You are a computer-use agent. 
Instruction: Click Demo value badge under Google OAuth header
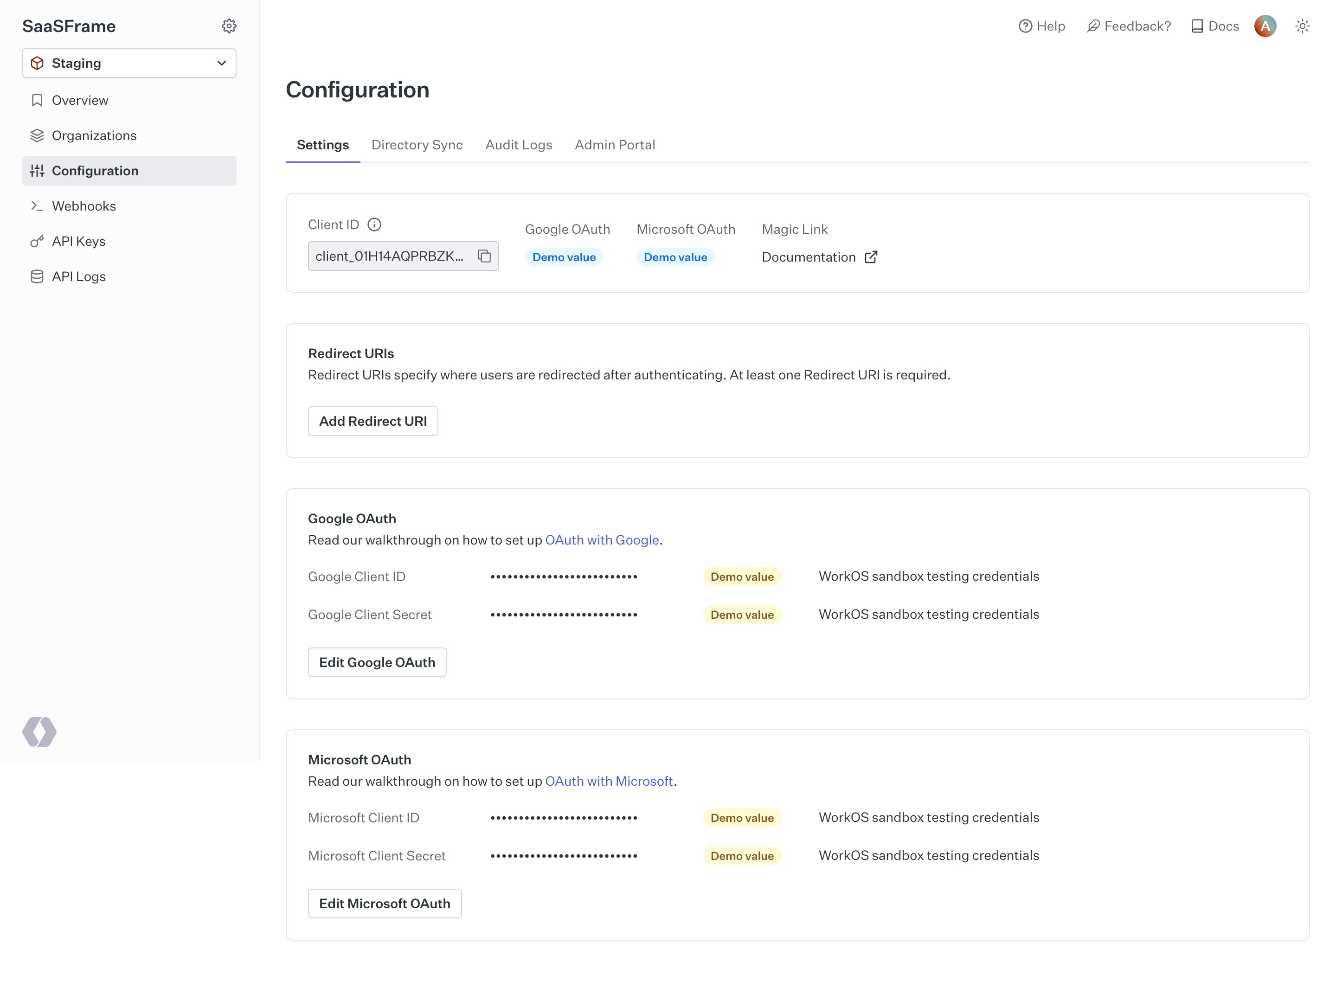564,257
